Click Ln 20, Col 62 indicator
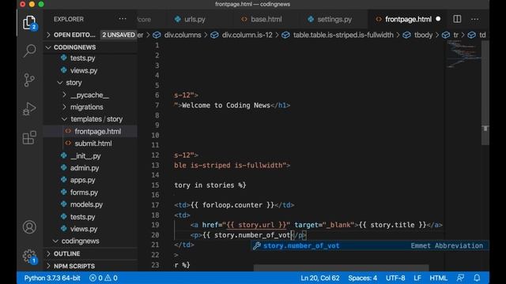This screenshot has width=506, height=284. [x=319, y=278]
